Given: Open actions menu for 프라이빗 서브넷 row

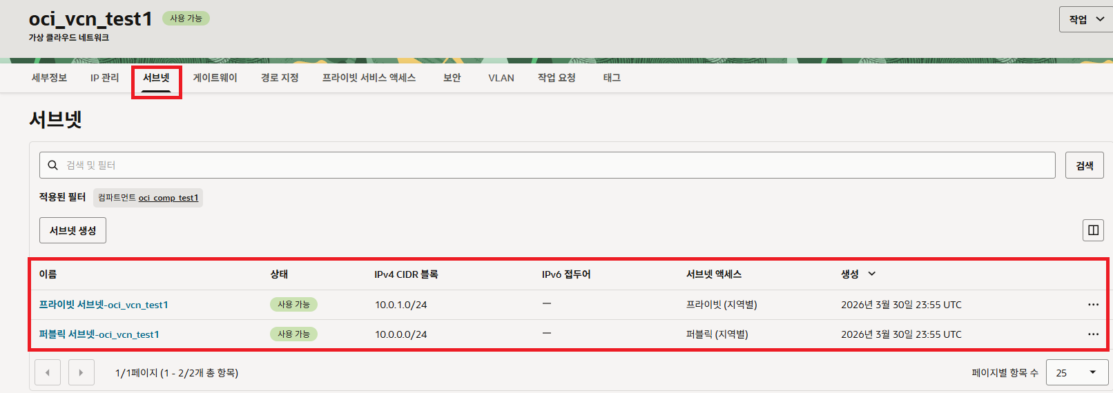Looking at the screenshot, I should click(1093, 305).
